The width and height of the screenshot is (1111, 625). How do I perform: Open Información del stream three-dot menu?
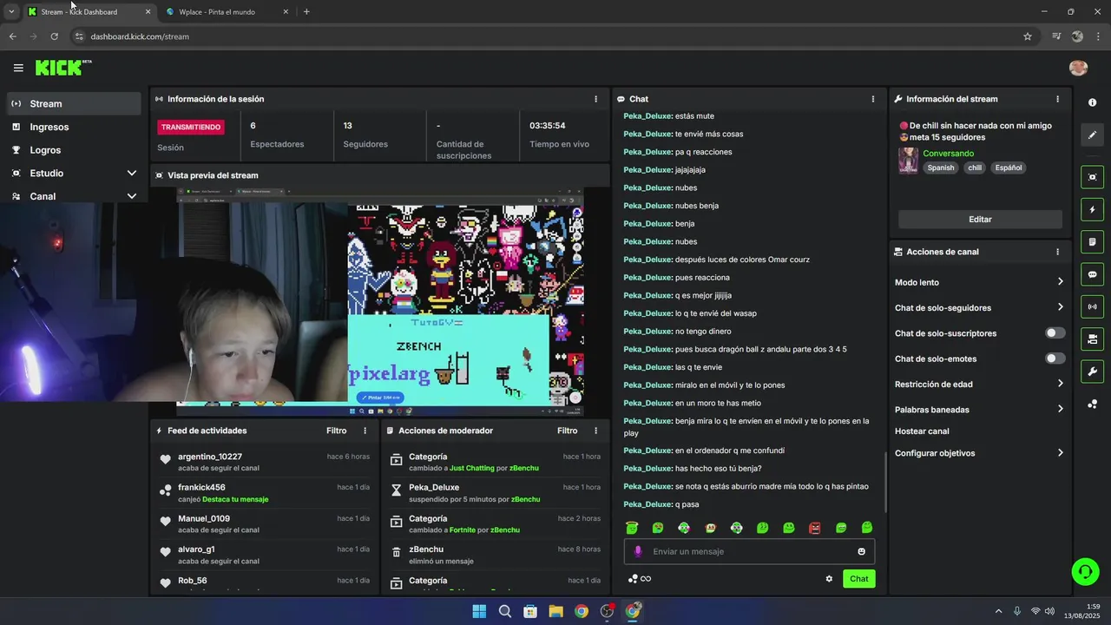(x=1057, y=99)
